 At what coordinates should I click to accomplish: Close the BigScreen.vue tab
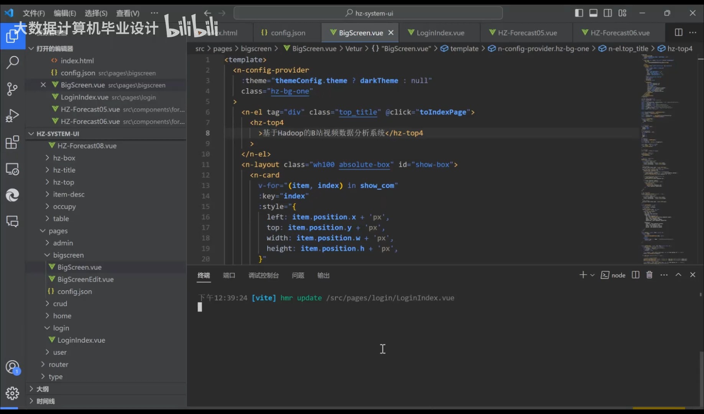tap(391, 33)
